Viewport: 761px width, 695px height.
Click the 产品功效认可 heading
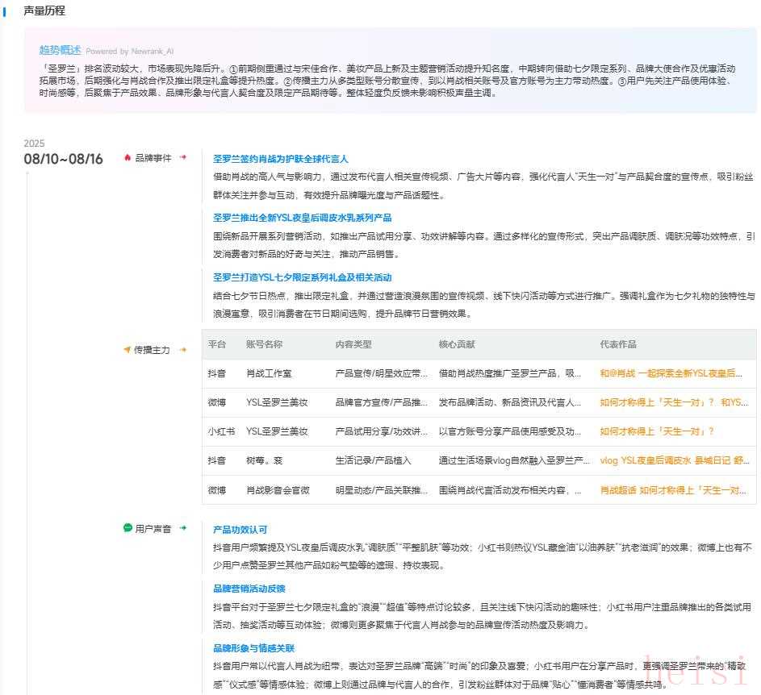240,530
